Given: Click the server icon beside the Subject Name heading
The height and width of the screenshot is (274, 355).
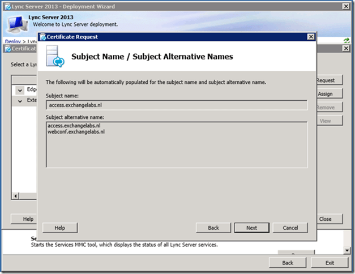Looking at the screenshot, I should pyautogui.click(x=56, y=57).
